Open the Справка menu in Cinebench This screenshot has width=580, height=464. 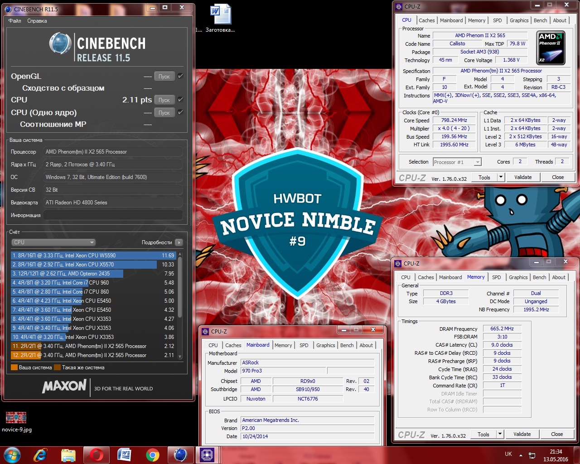click(x=37, y=21)
